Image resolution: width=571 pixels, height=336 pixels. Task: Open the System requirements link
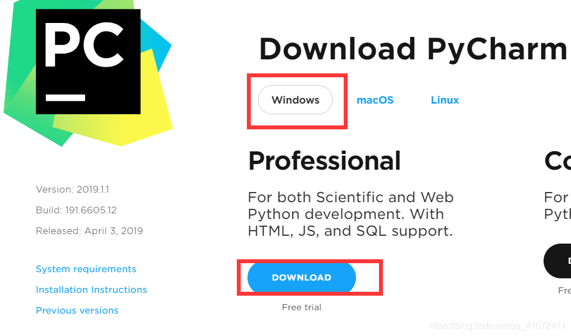click(x=86, y=269)
